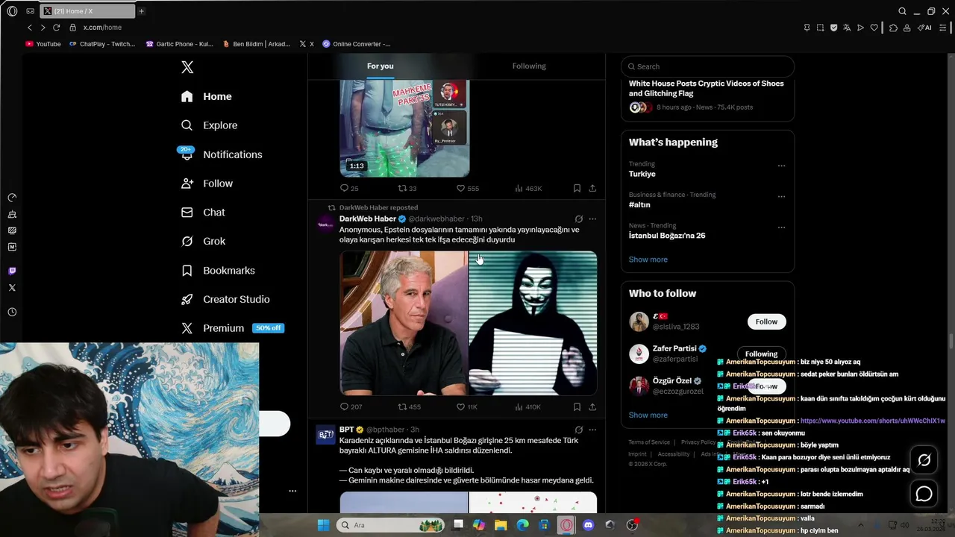This screenshot has height=537, width=955.
Task: Open Notifications in the X sidebar
Action: pos(222,154)
